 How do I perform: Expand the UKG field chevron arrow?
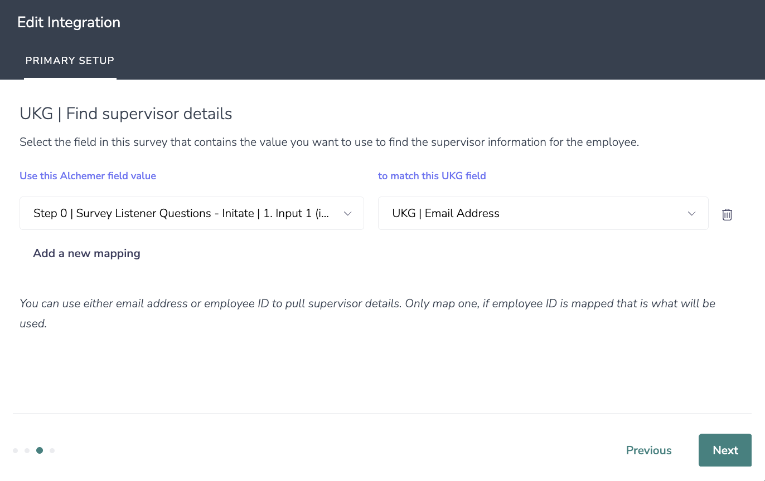tap(691, 213)
